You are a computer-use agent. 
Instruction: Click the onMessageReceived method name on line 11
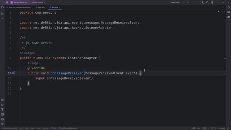click(67, 73)
